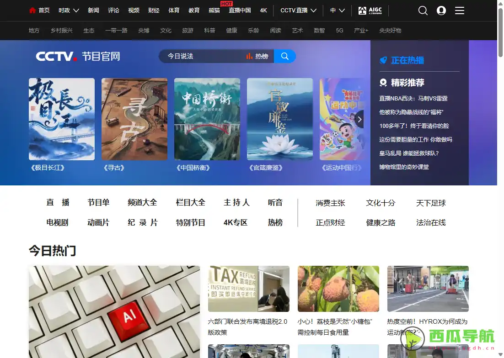This screenshot has height=358, width=504.
Task: Open link 博物馆里的奇妙课堂
Action: [404, 167]
